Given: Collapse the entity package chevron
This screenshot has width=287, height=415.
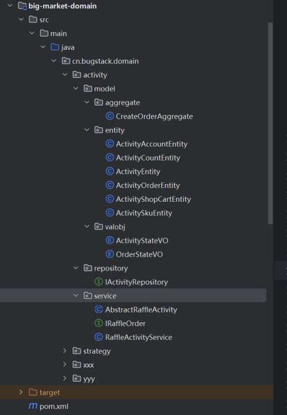Looking at the screenshot, I should pyautogui.click(x=87, y=130).
